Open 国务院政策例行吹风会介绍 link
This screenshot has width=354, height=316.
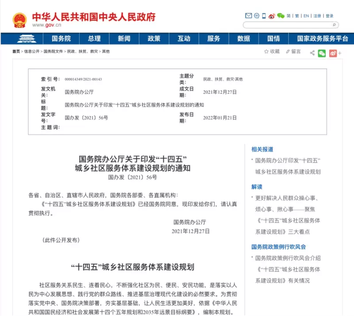click(288, 269)
